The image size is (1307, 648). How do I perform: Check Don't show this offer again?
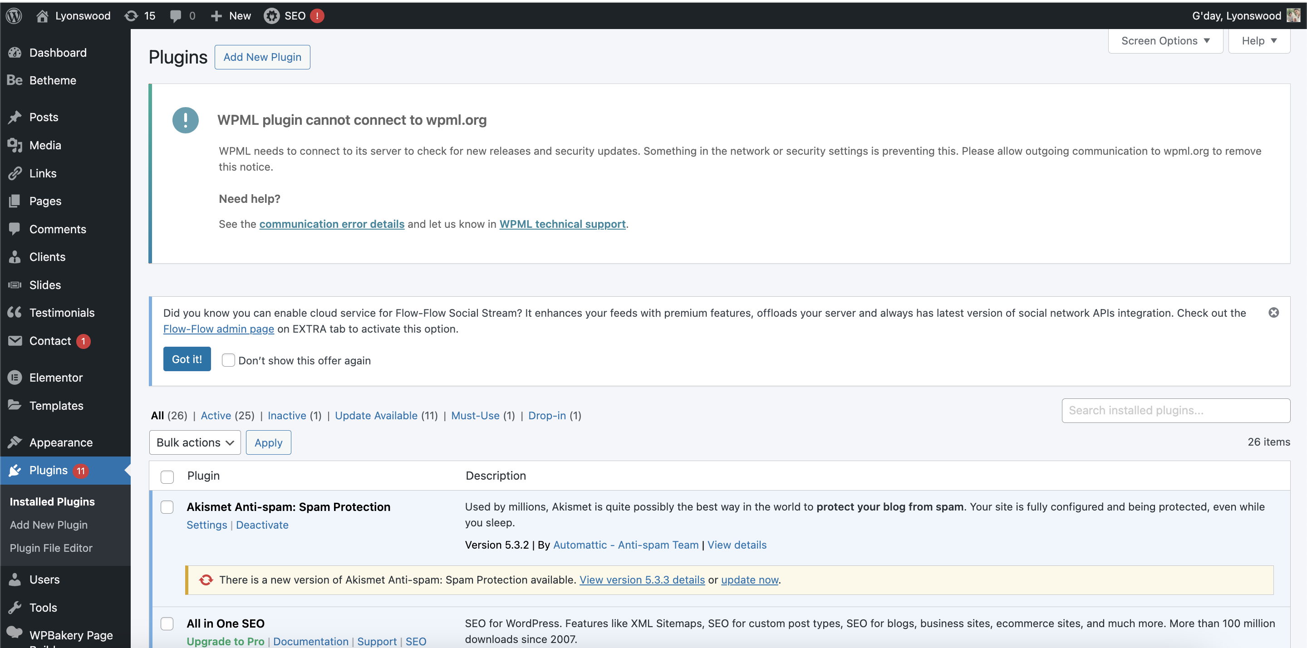(x=228, y=360)
